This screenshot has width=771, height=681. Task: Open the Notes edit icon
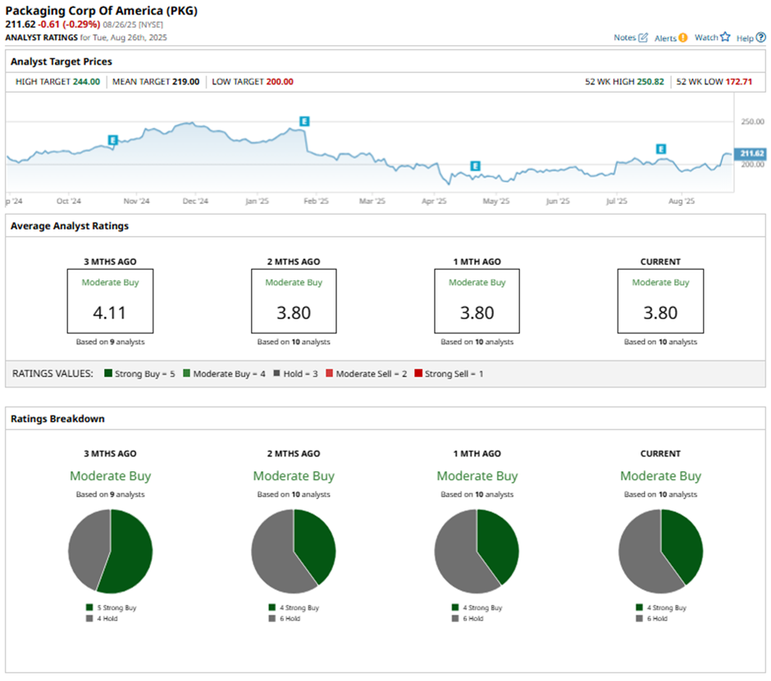pos(643,38)
